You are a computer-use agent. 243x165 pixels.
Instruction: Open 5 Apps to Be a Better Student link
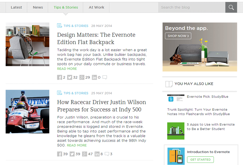tap(211, 127)
